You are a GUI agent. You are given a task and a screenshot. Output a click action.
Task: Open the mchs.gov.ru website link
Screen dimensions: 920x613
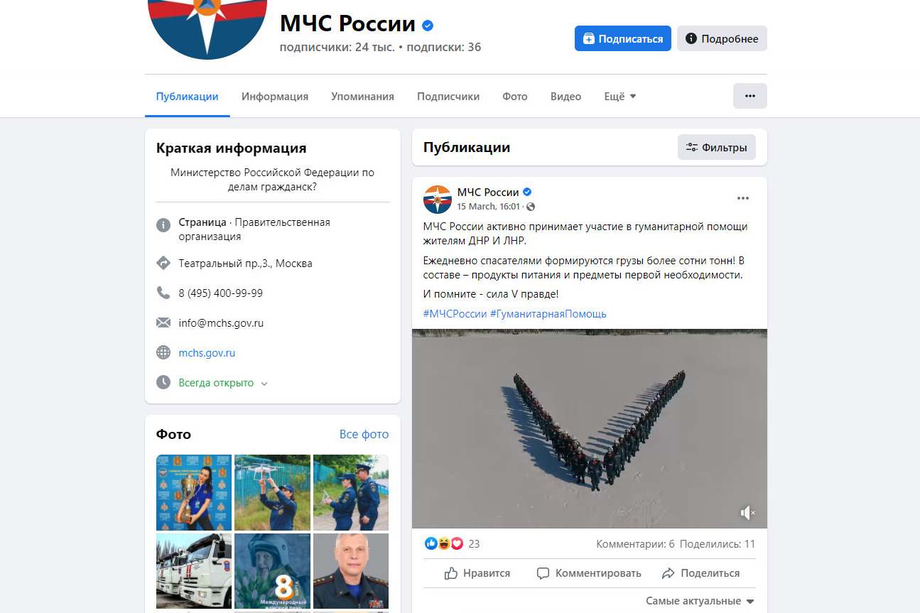(207, 352)
